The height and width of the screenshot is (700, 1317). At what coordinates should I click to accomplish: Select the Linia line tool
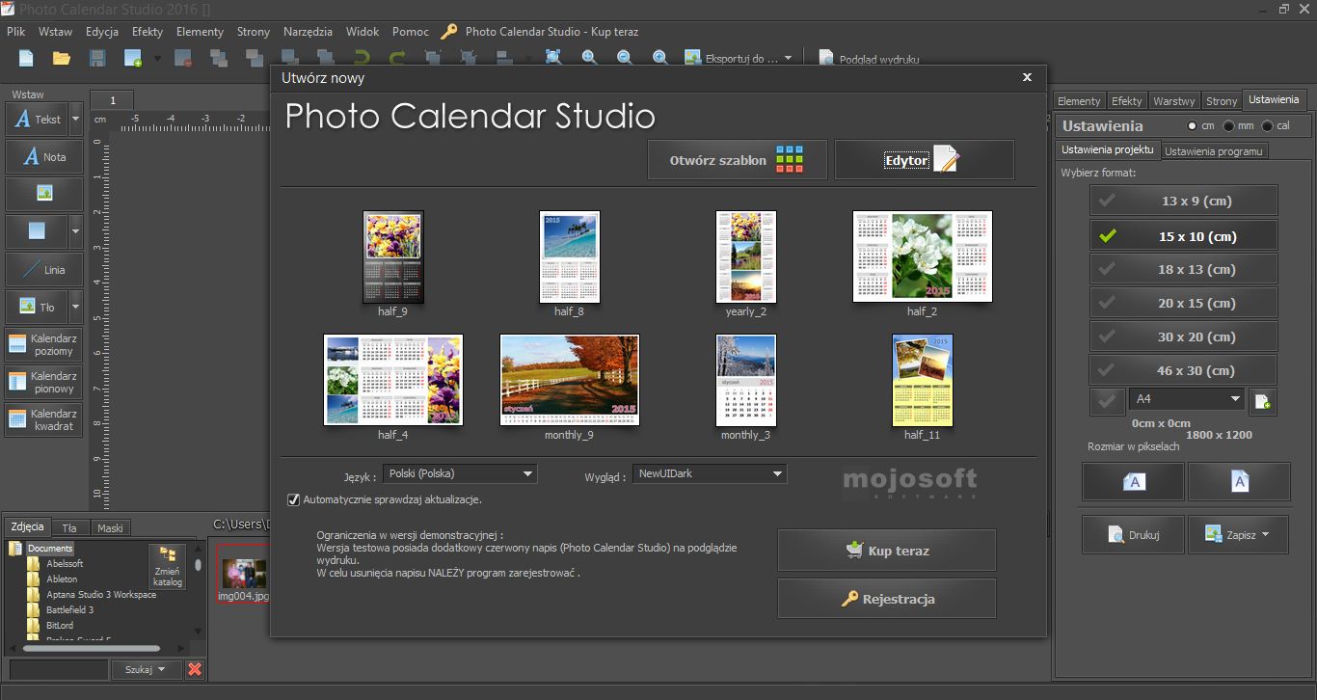pos(44,270)
